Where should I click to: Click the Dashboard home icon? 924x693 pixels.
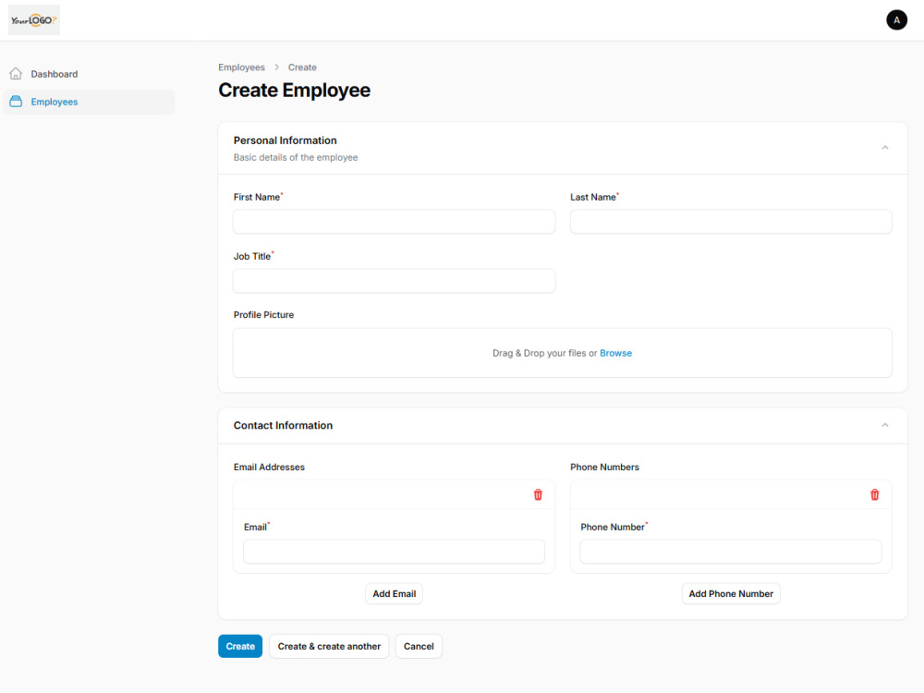[16, 74]
